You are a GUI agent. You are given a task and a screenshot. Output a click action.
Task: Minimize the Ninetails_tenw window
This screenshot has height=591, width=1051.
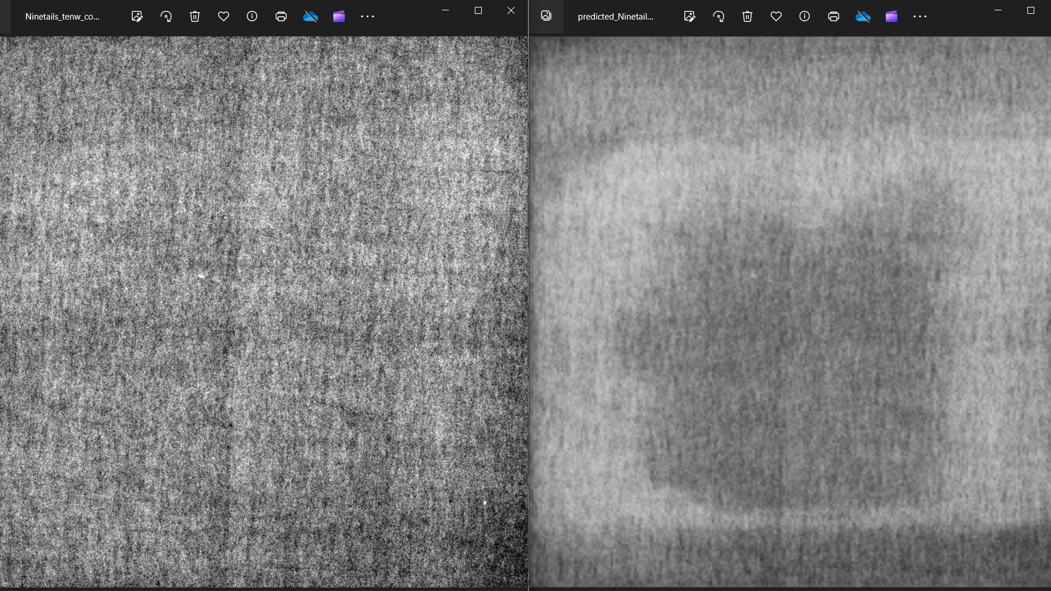(445, 10)
